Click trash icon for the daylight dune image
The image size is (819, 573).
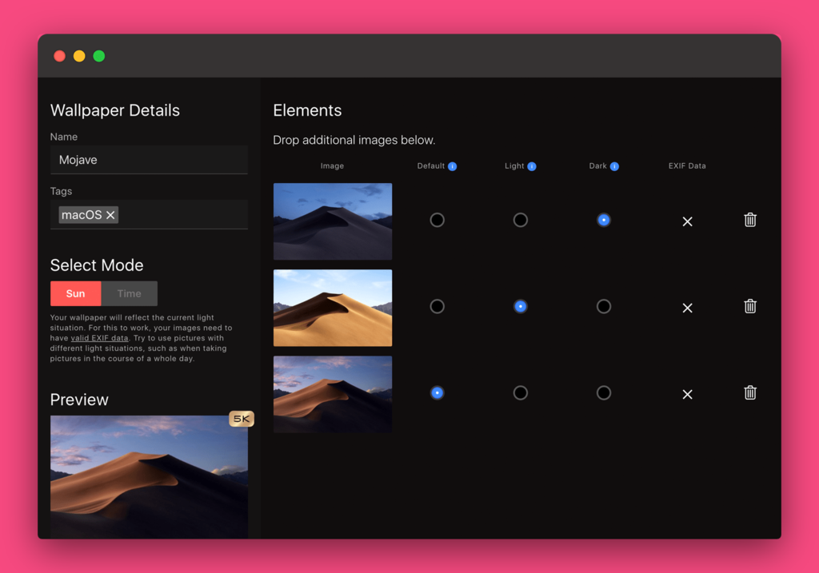point(749,306)
